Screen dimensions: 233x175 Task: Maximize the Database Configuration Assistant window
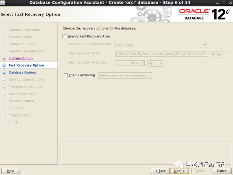(224, 3)
